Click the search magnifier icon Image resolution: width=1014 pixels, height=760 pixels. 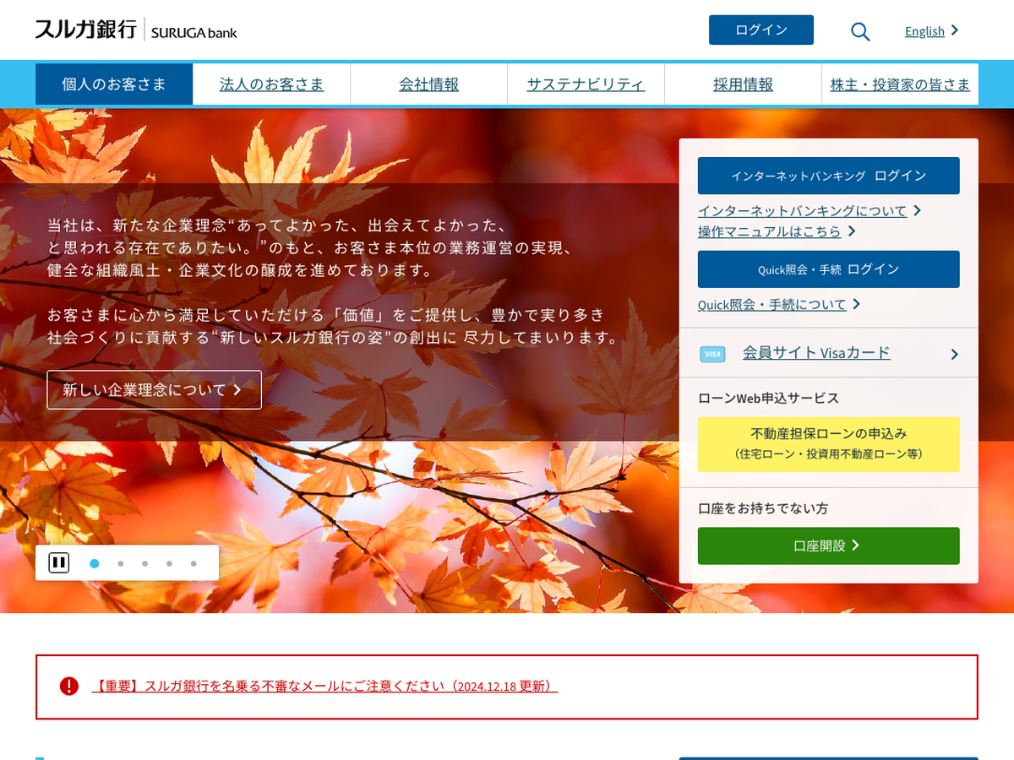click(x=859, y=31)
